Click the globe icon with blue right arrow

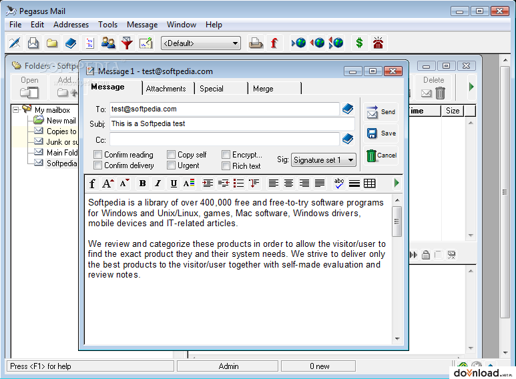(x=298, y=43)
